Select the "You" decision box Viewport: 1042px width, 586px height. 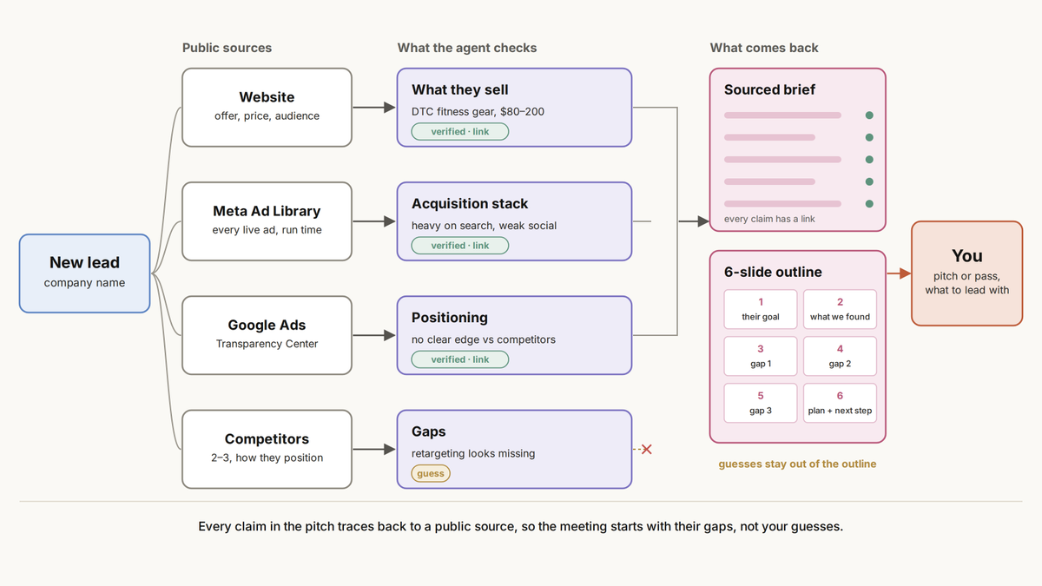pyautogui.click(x=967, y=273)
